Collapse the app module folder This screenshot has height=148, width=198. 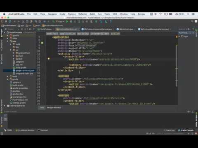point(7,41)
